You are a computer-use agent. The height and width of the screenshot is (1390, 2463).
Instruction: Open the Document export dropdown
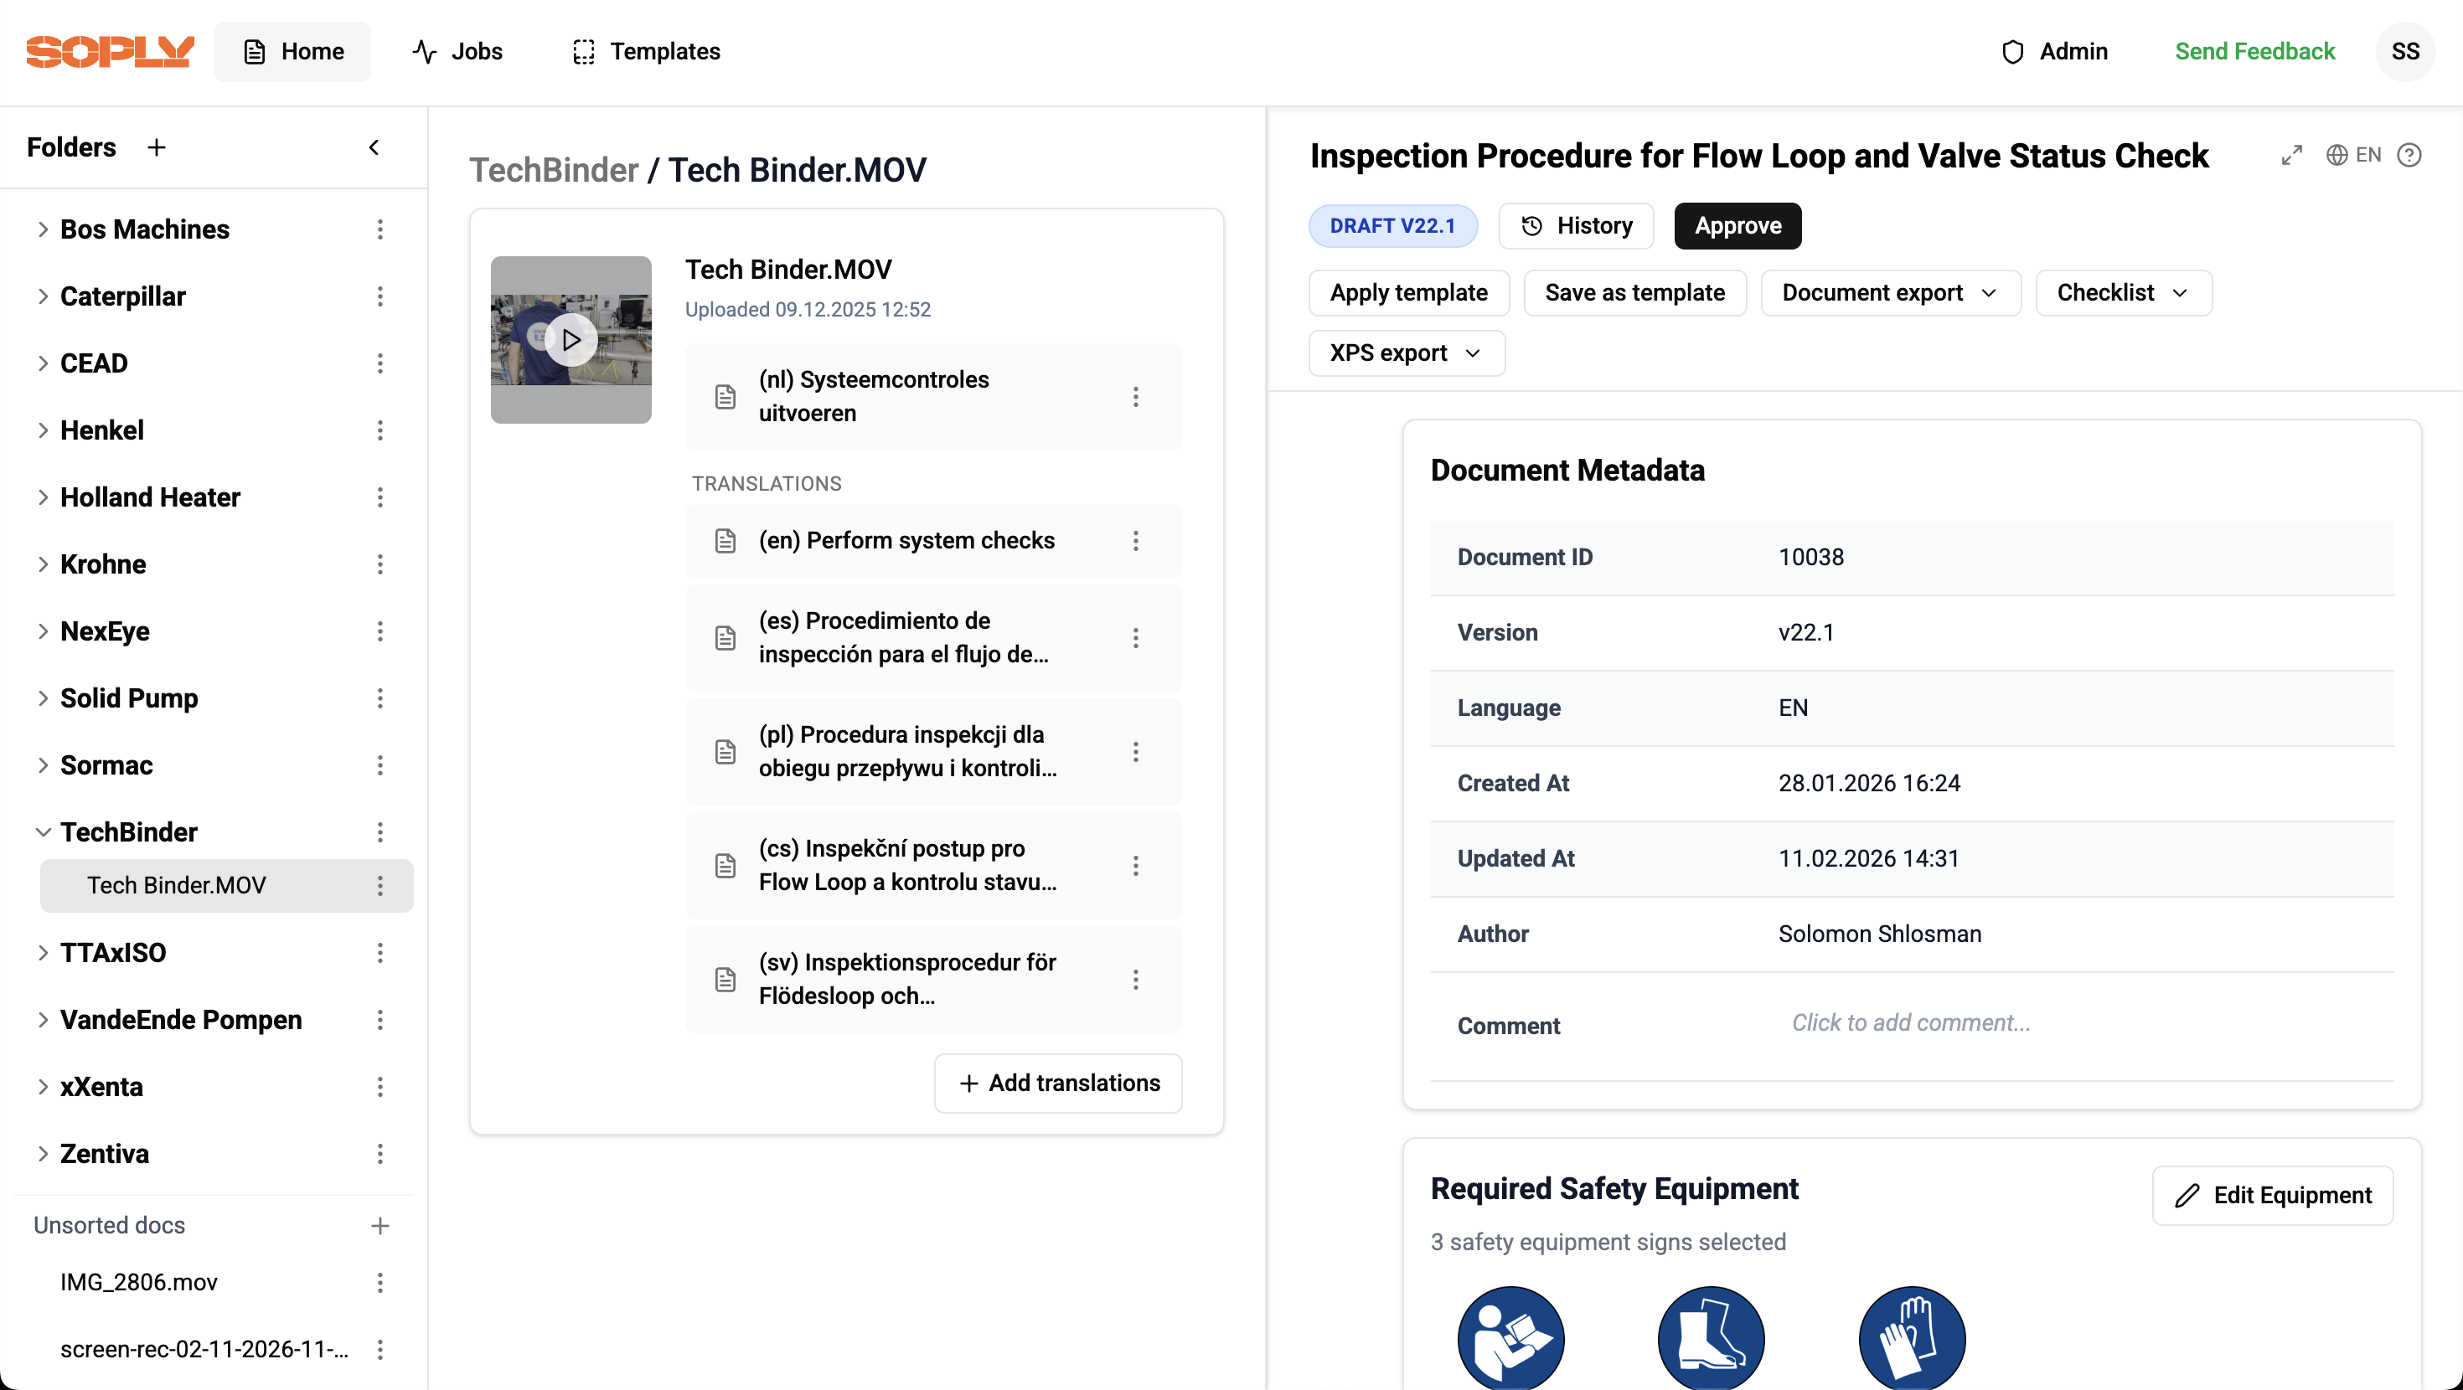point(1889,292)
